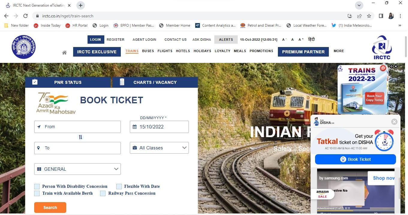
Task: Bookmark this page with the star icon
Action: coord(369,16)
